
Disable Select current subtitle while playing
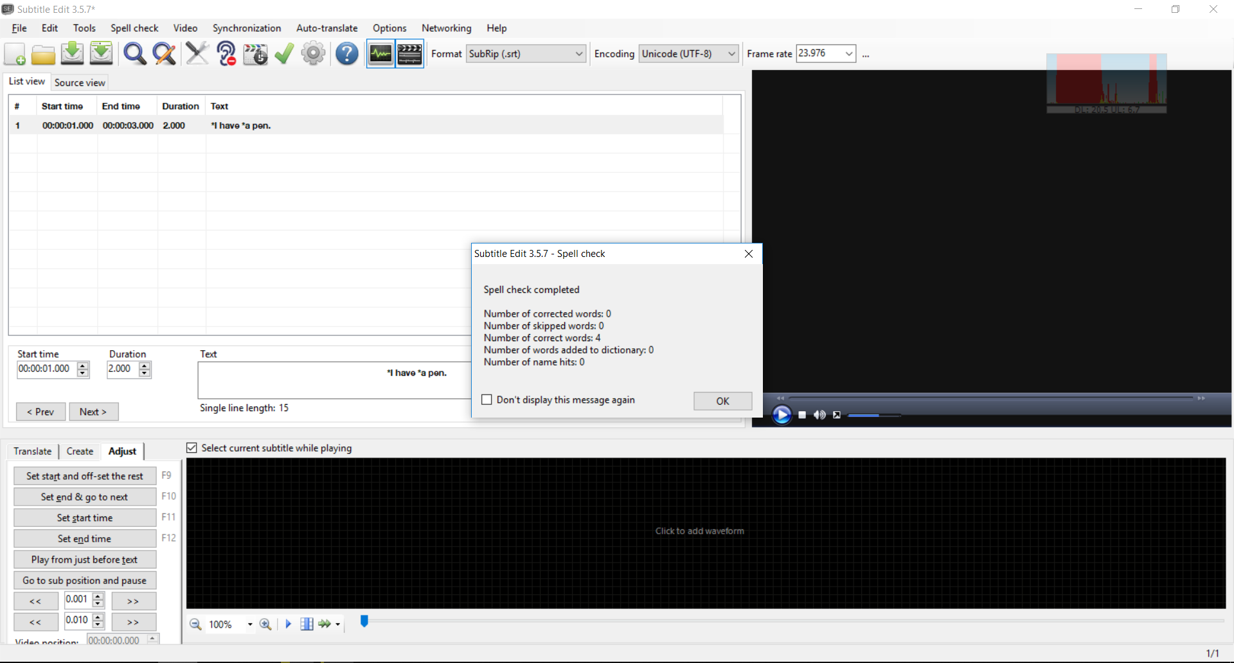click(192, 448)
